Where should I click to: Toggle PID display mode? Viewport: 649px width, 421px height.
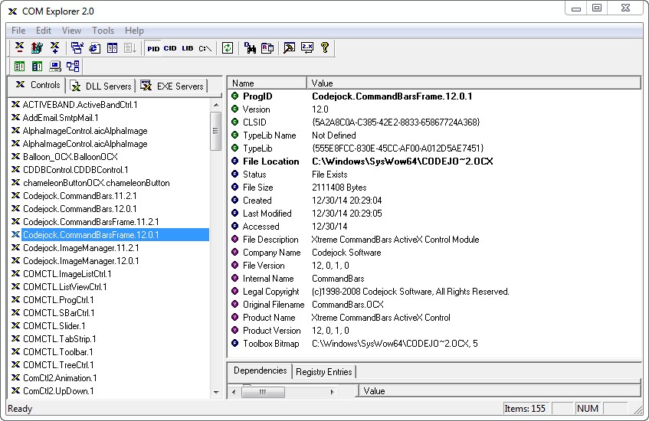coord(153,48)
